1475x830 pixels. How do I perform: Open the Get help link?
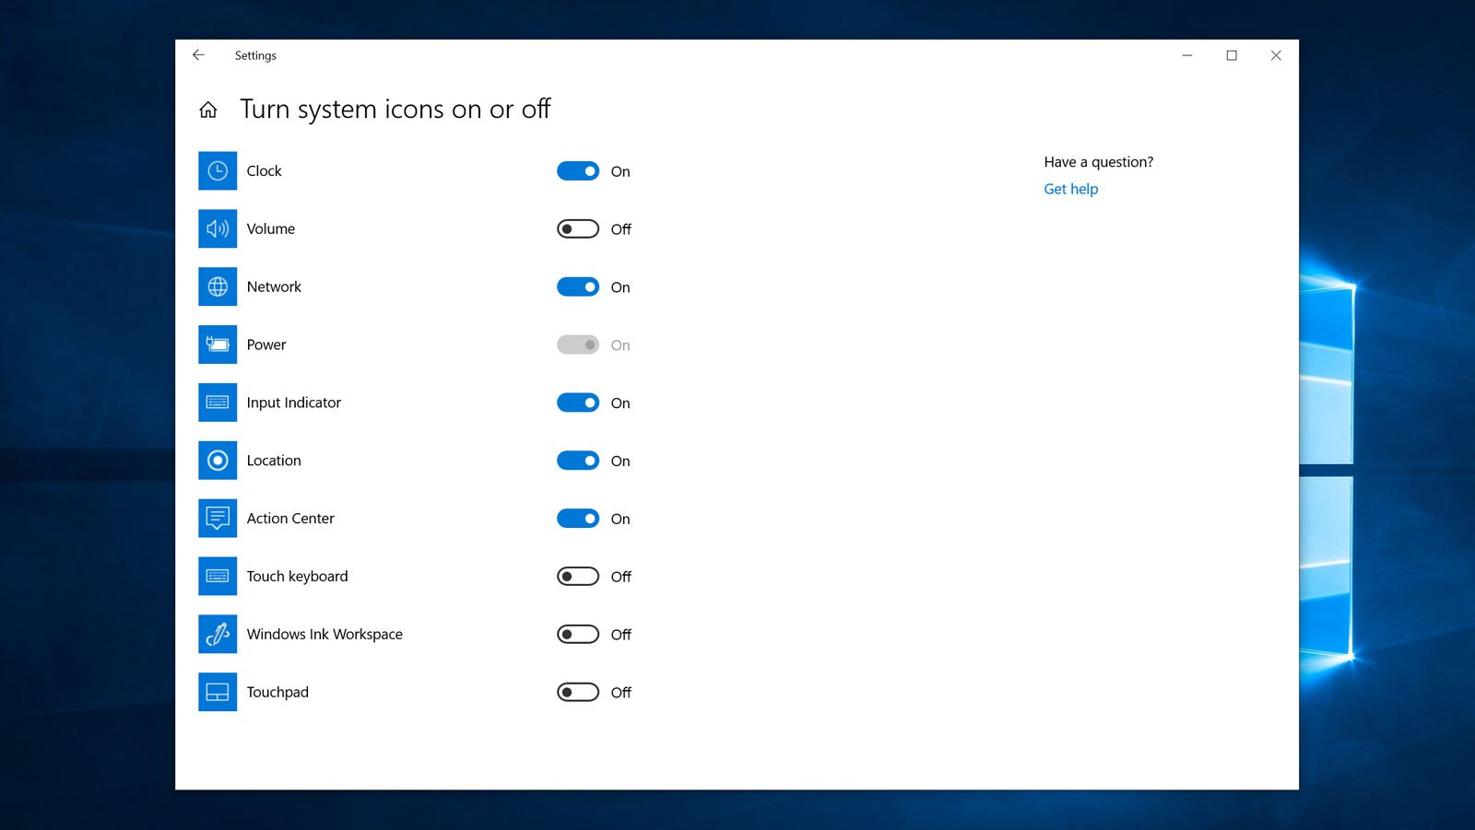click(x=1070, y=188)
